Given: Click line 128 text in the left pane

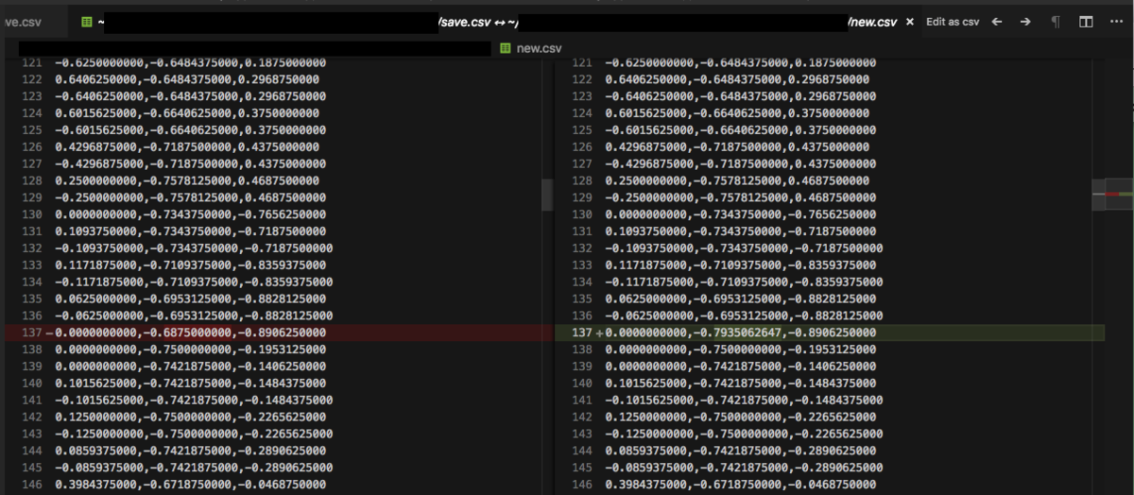Looking at the screenshot, I should (x=187, y=180).
